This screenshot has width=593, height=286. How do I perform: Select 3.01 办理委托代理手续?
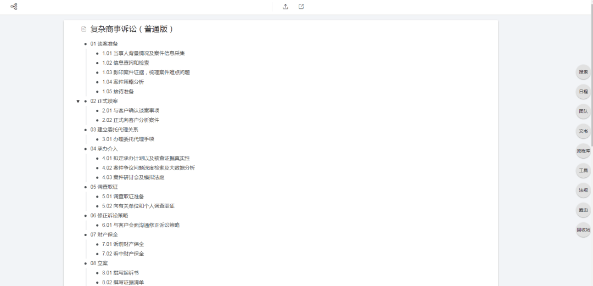[x=128, y=139]
